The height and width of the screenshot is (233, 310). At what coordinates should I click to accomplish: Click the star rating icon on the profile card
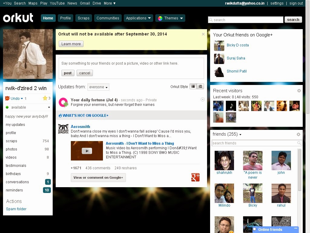pos(45,98)
